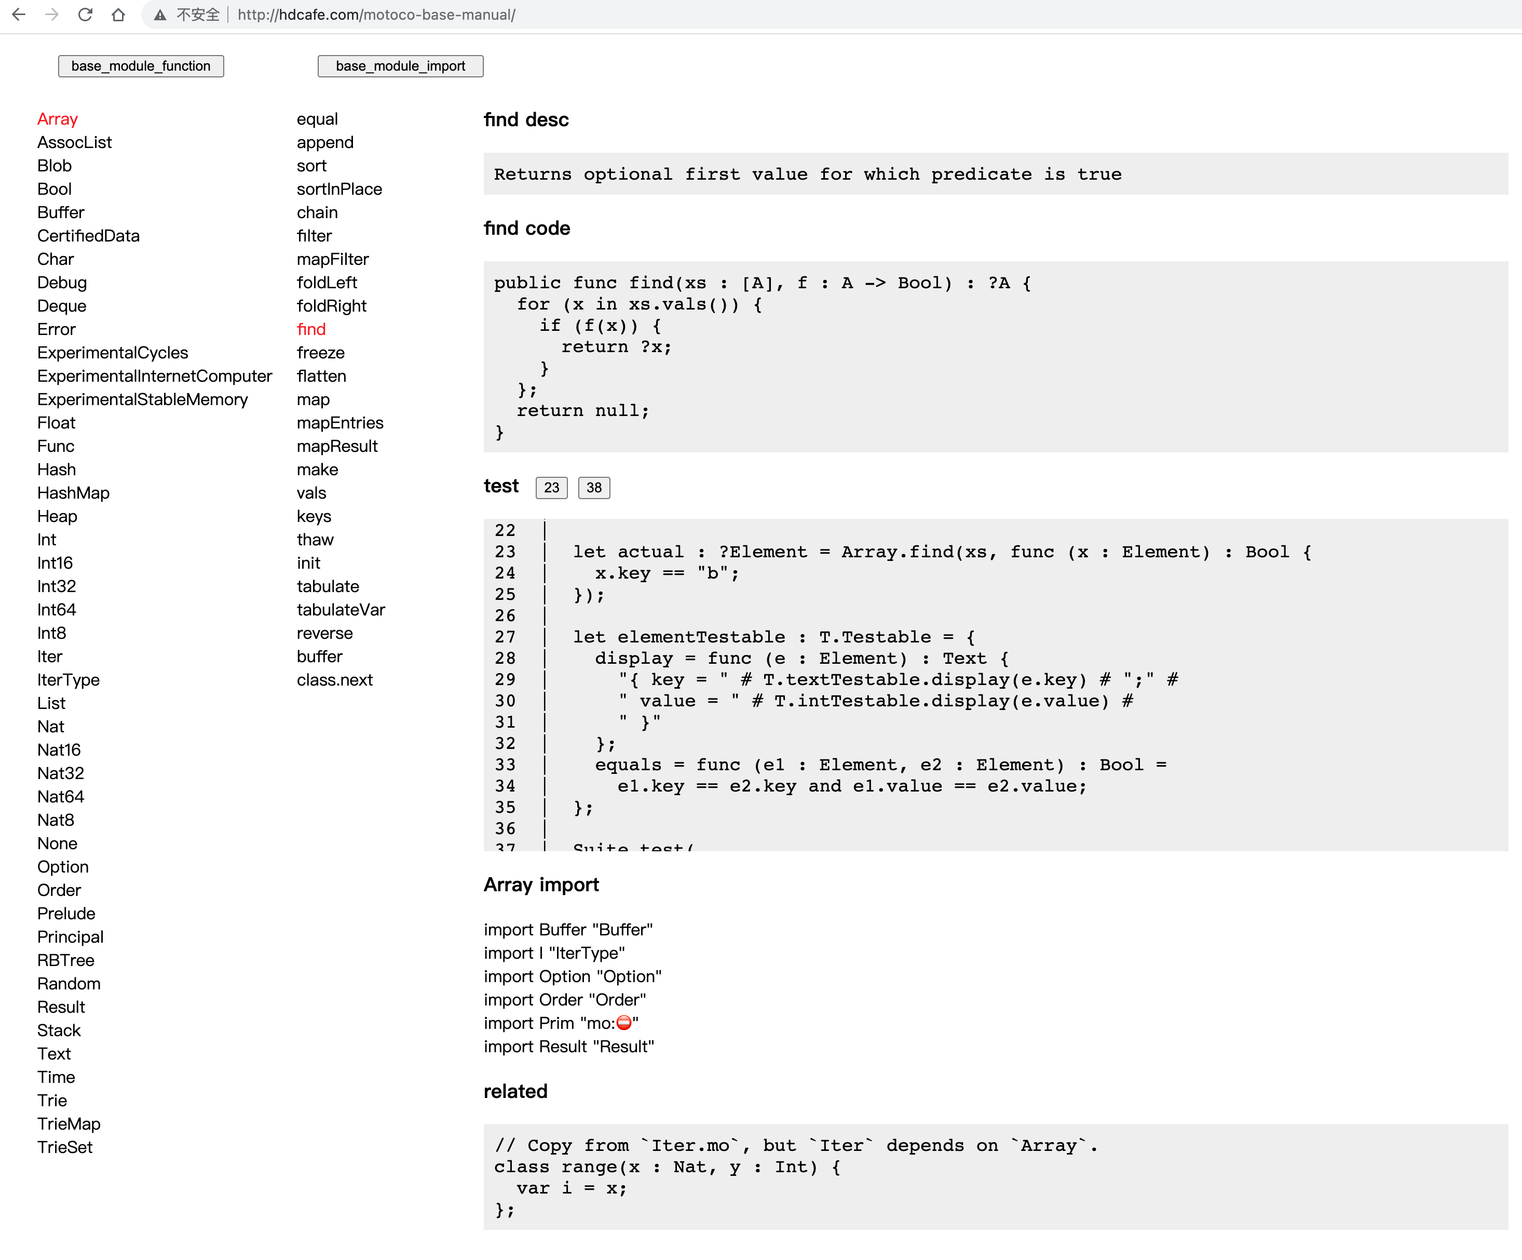Click the prohibited emoji in the Prim import line
This screenshot has width=1522, height=1260.
pos(625,1023)
